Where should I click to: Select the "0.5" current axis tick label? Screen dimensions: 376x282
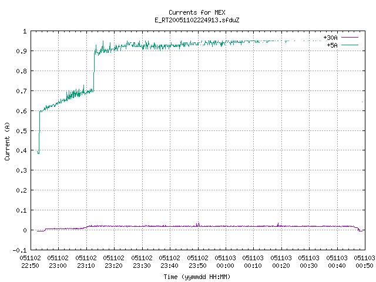coord(21,130)
